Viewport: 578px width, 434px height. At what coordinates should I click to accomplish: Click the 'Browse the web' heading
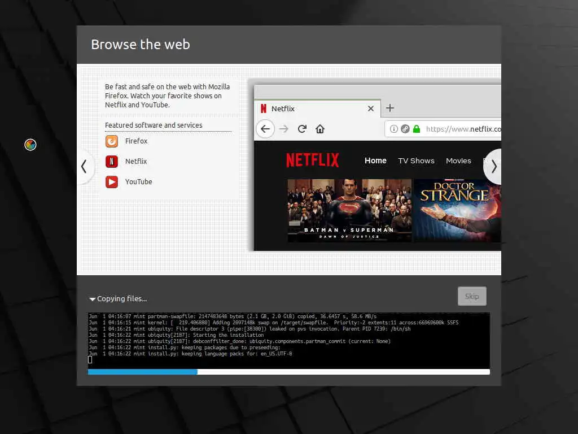point(141,44)
